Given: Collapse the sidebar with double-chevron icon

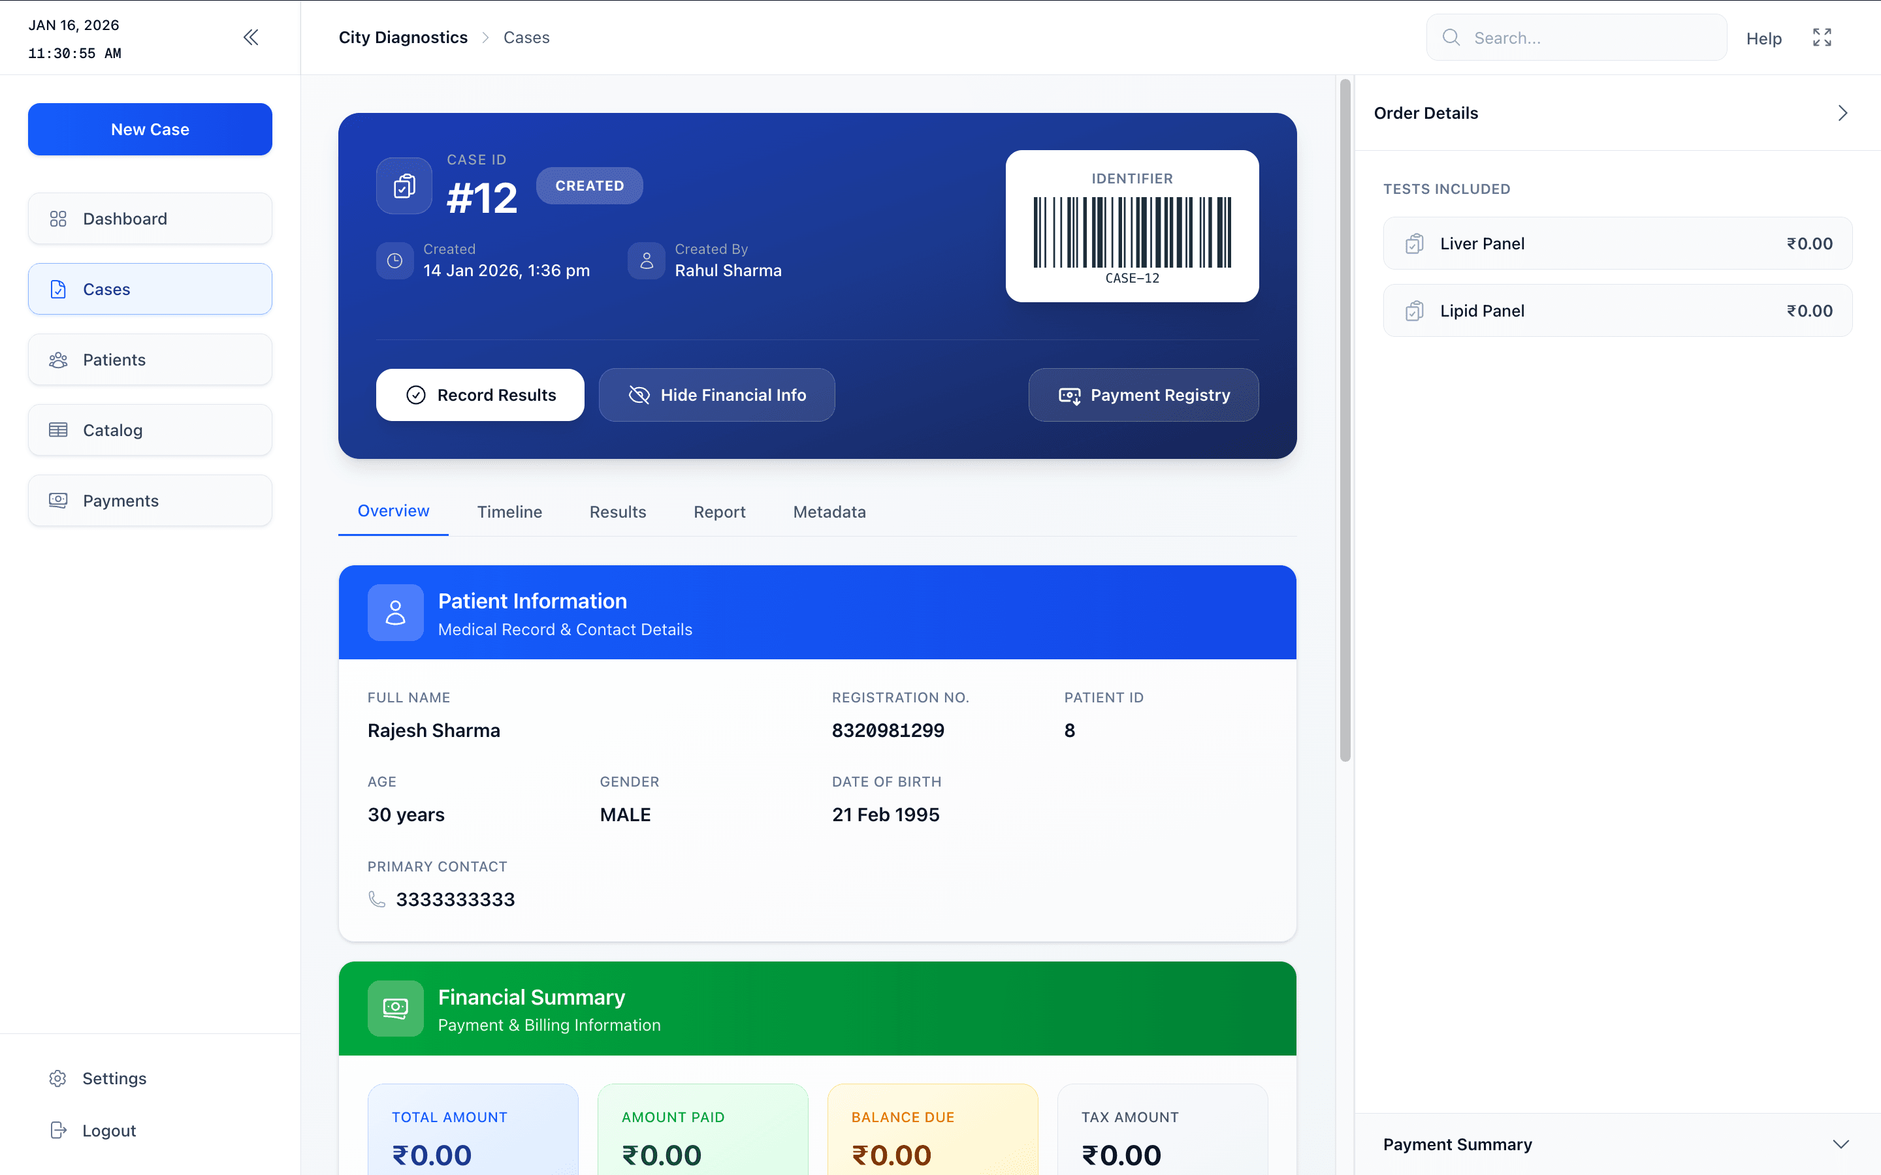Looking at the screenshot, I should coord(250,37).
